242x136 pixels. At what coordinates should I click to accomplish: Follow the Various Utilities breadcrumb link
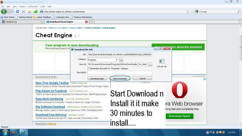76,28
